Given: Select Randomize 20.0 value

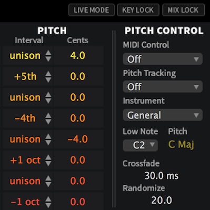Looking at the screenshot, I should pos(162,201).
